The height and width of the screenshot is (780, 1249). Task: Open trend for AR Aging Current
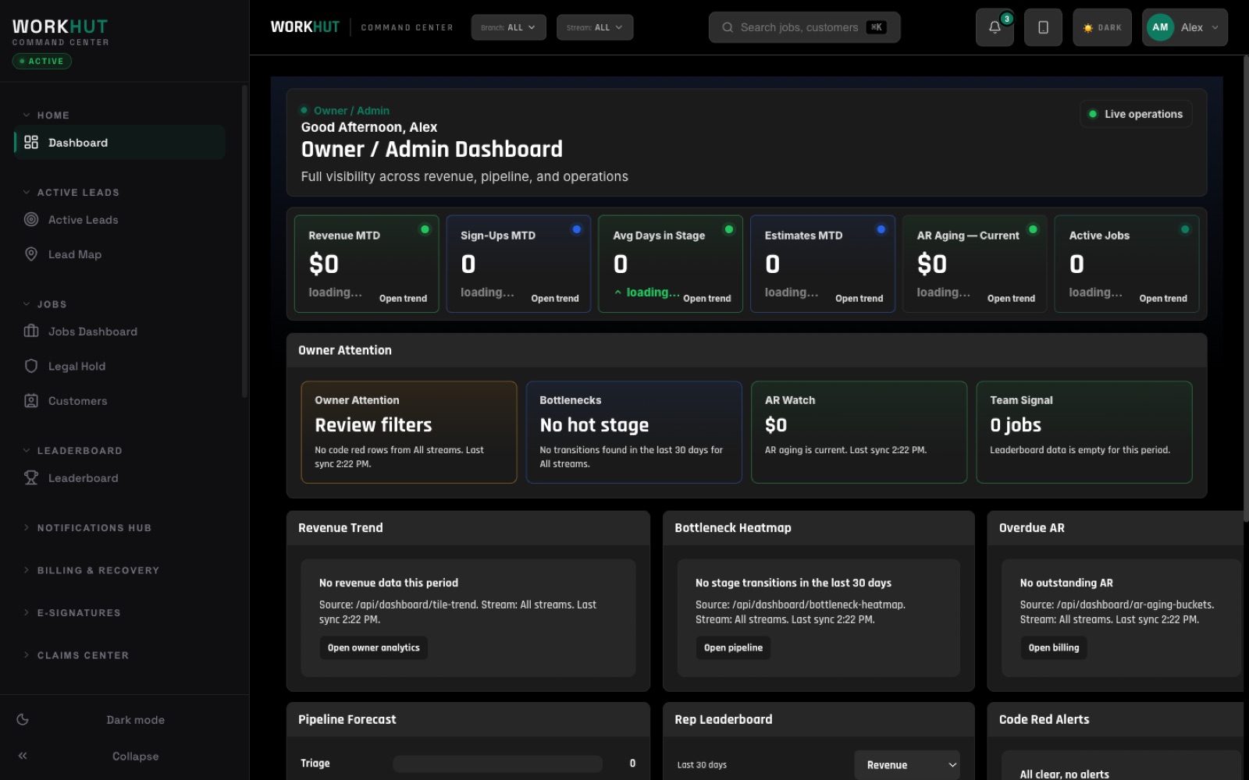coord(1011,299)
